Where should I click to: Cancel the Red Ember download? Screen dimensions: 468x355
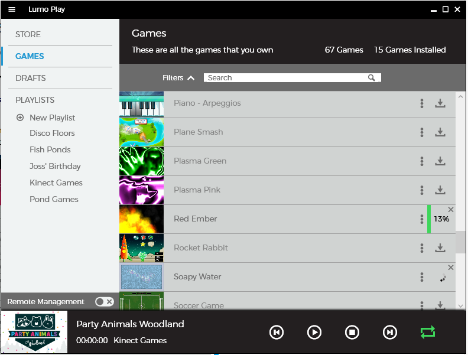[451, 210]
